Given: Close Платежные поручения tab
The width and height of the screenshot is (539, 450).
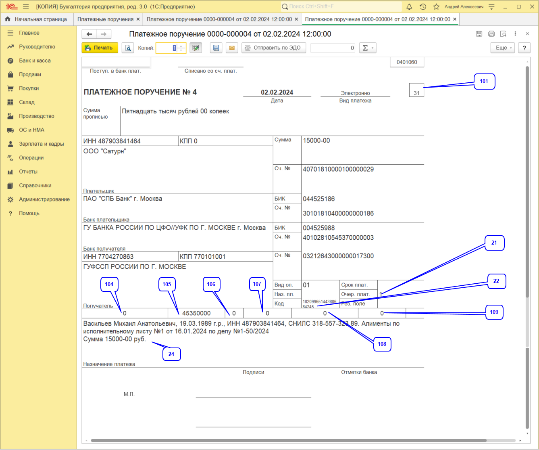Looking at the screenshot, I should click(138, 19).
